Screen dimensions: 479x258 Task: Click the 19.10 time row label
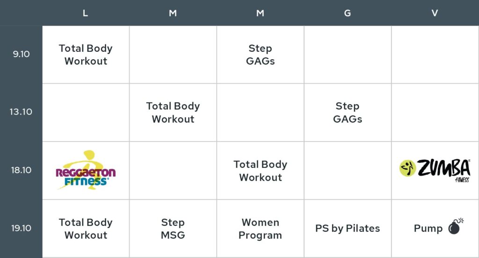pyautogui.click(x=21, y=228)
